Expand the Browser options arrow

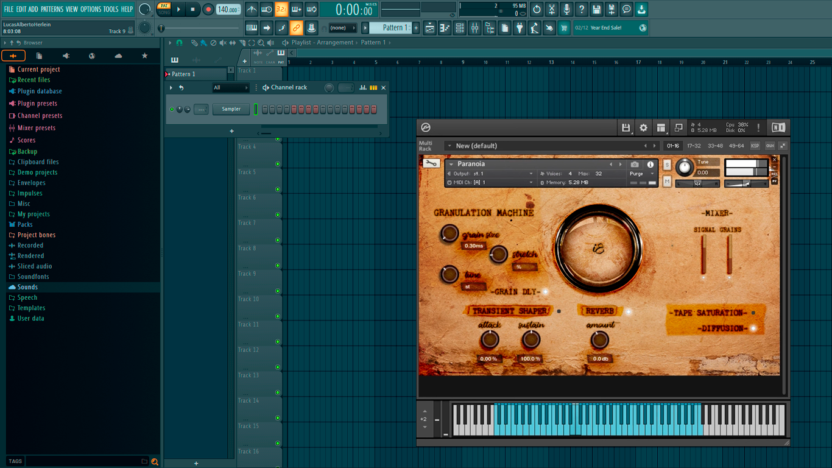click(5, 43)
